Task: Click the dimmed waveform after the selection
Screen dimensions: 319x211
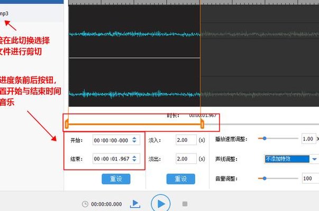Action: pos(260,56)
